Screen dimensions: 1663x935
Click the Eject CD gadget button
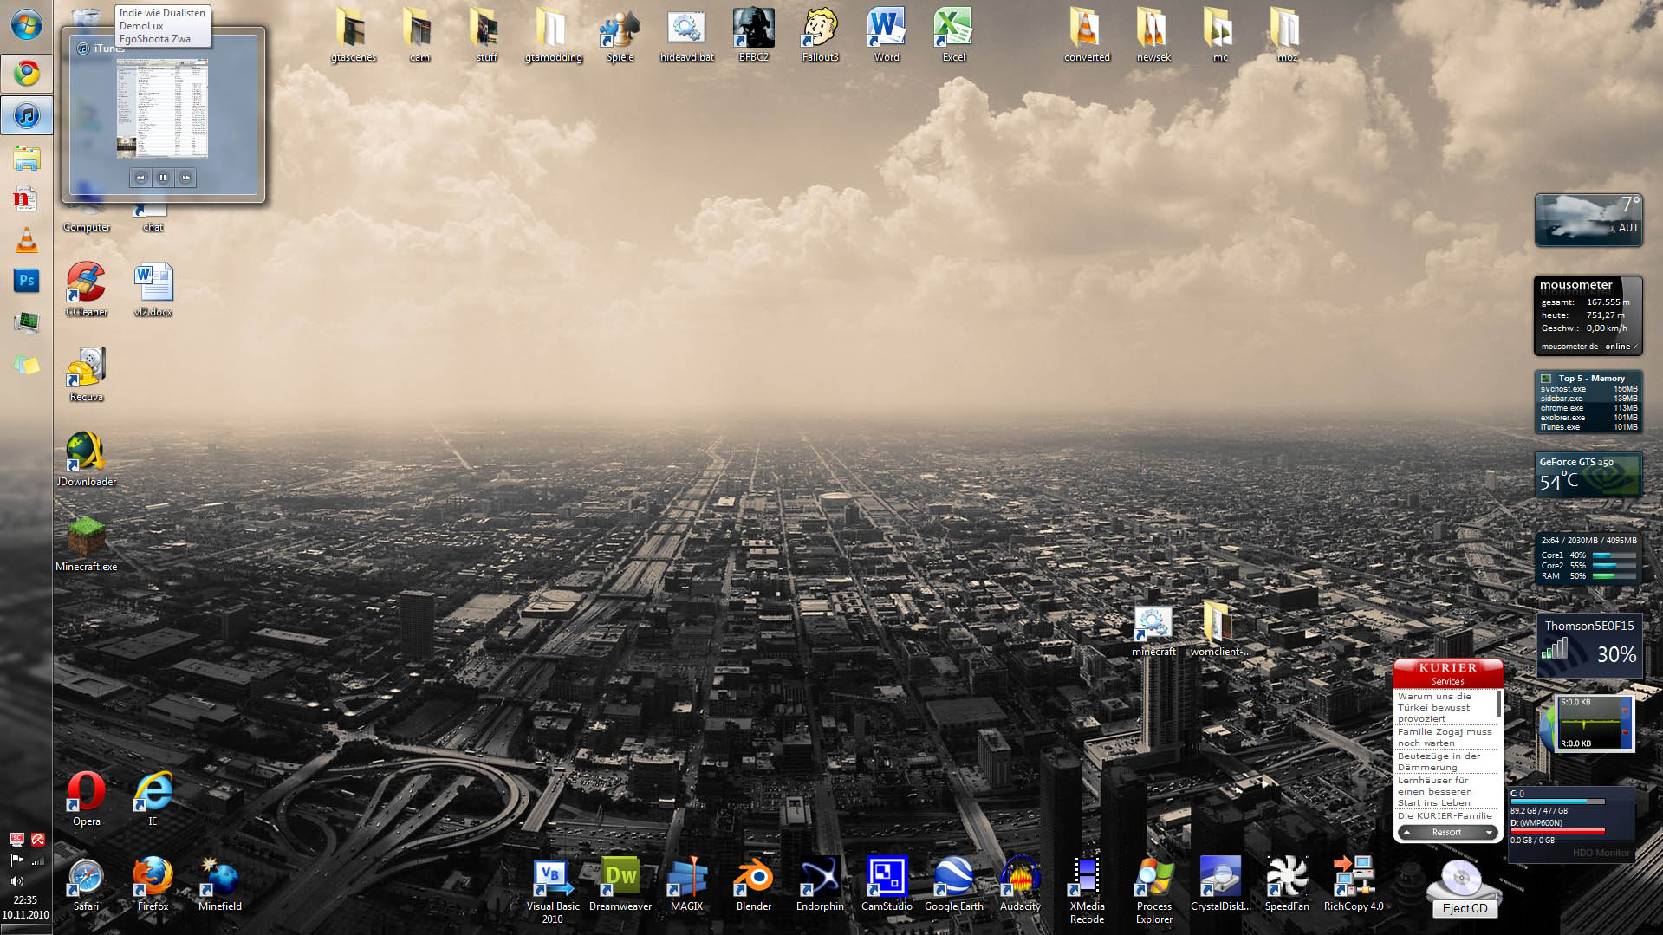[x=1465, y=908]
